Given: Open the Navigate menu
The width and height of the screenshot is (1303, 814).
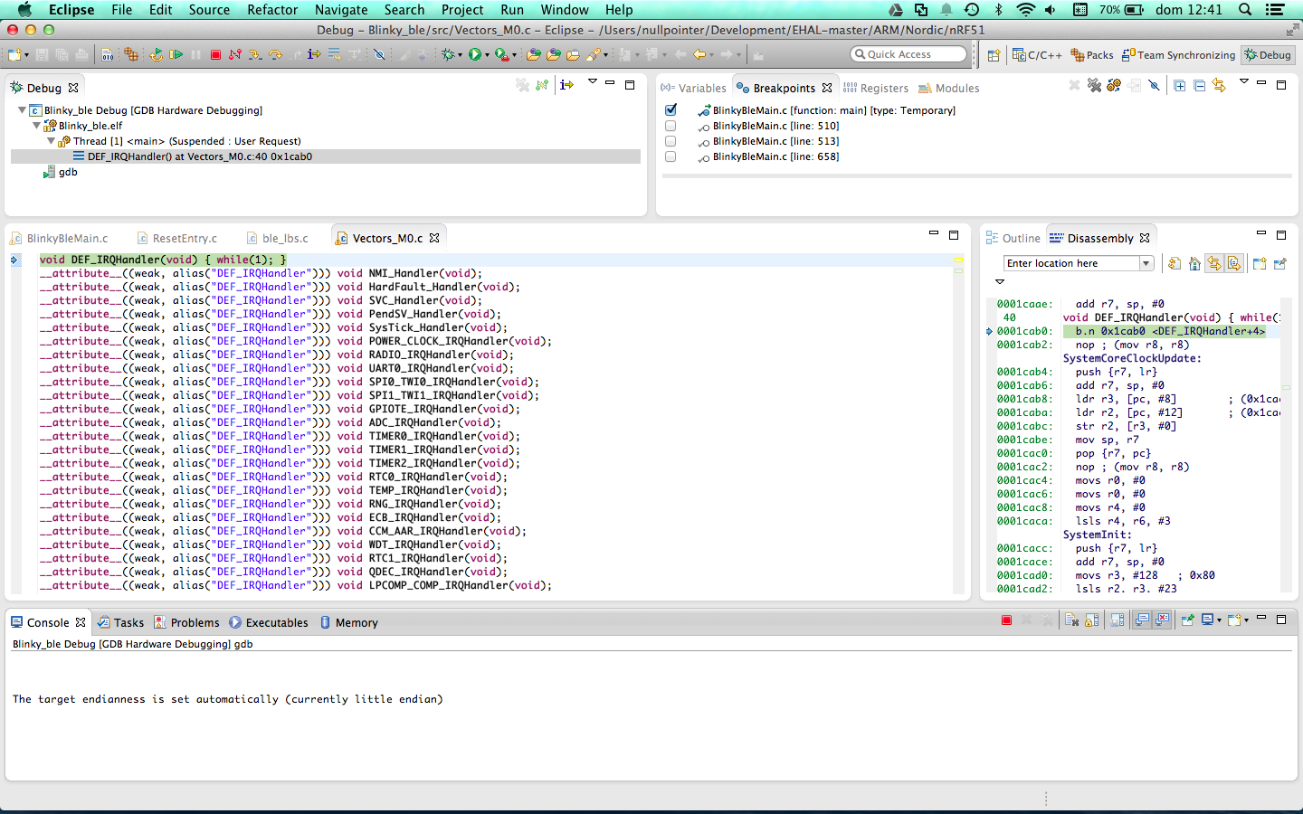Looking at the screenshot, I should tap(341, 10).
